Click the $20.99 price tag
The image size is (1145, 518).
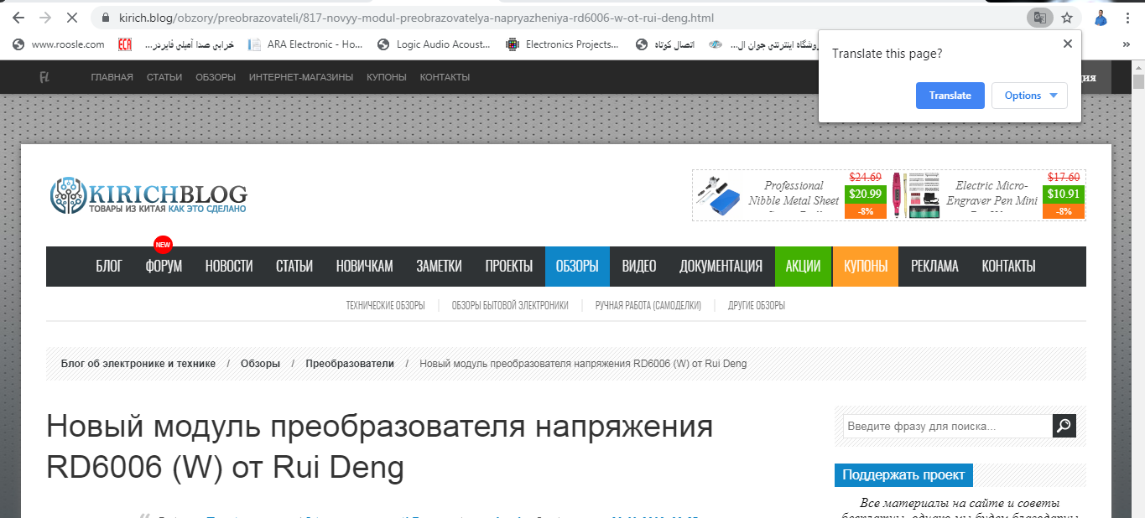tap(866, 194)
